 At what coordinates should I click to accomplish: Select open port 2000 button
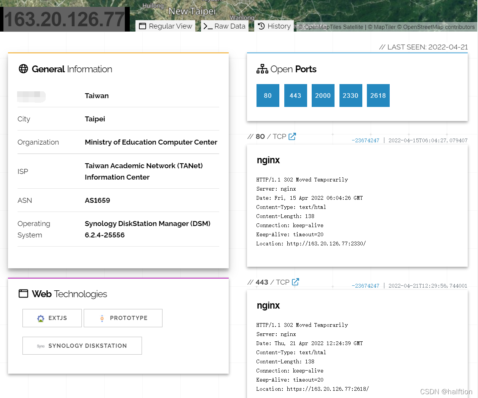click(x=323, y=96)
